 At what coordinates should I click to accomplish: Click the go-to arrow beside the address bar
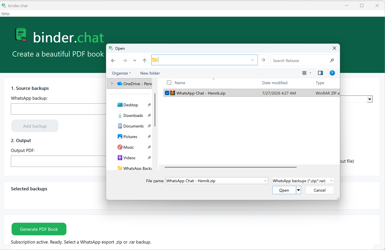(x=263, y=60)
